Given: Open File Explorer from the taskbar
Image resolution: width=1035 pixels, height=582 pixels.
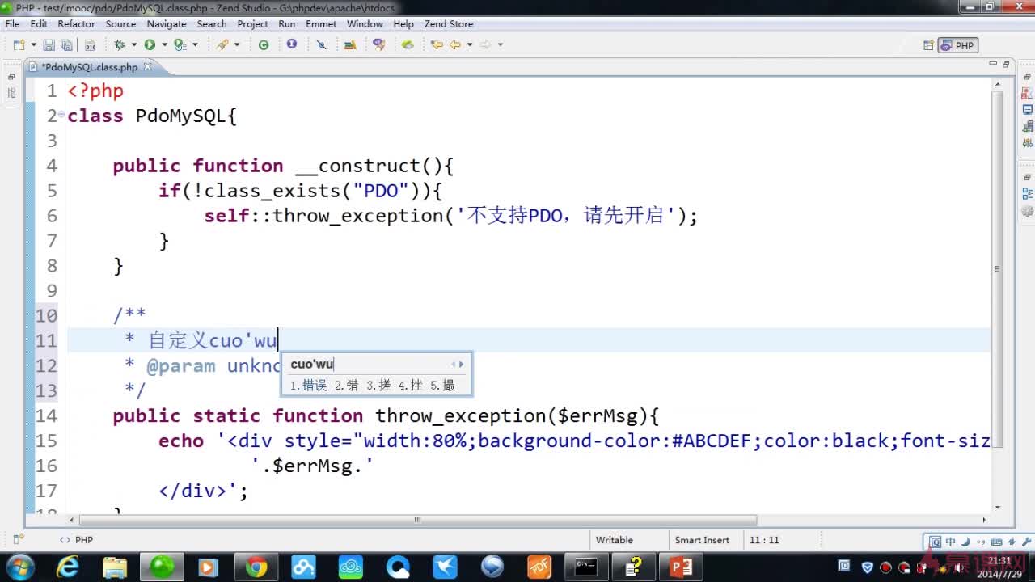Looking at the screenshot, I should [115, 567].
